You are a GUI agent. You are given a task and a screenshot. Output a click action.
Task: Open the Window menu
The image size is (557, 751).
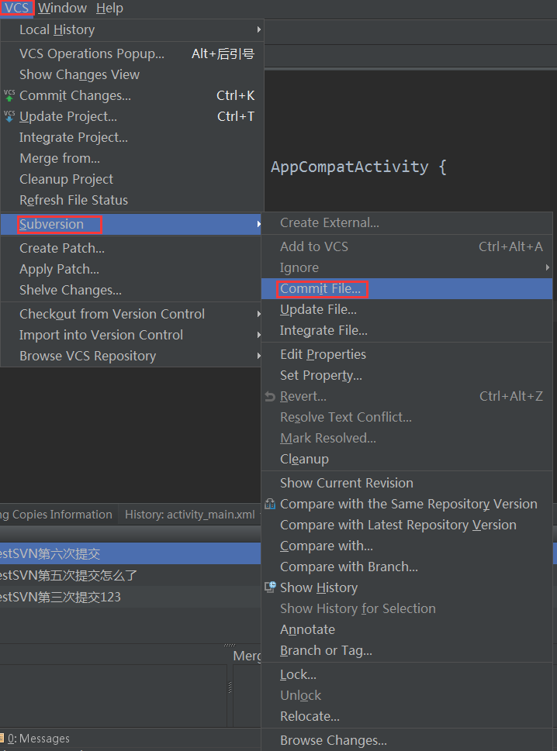tap(61, 9)
